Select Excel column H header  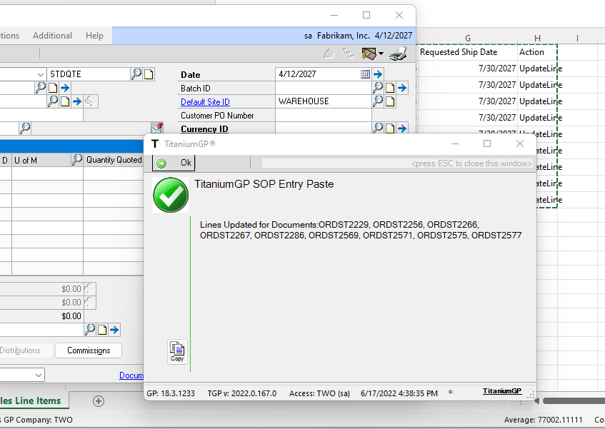[x=537, y=38]
